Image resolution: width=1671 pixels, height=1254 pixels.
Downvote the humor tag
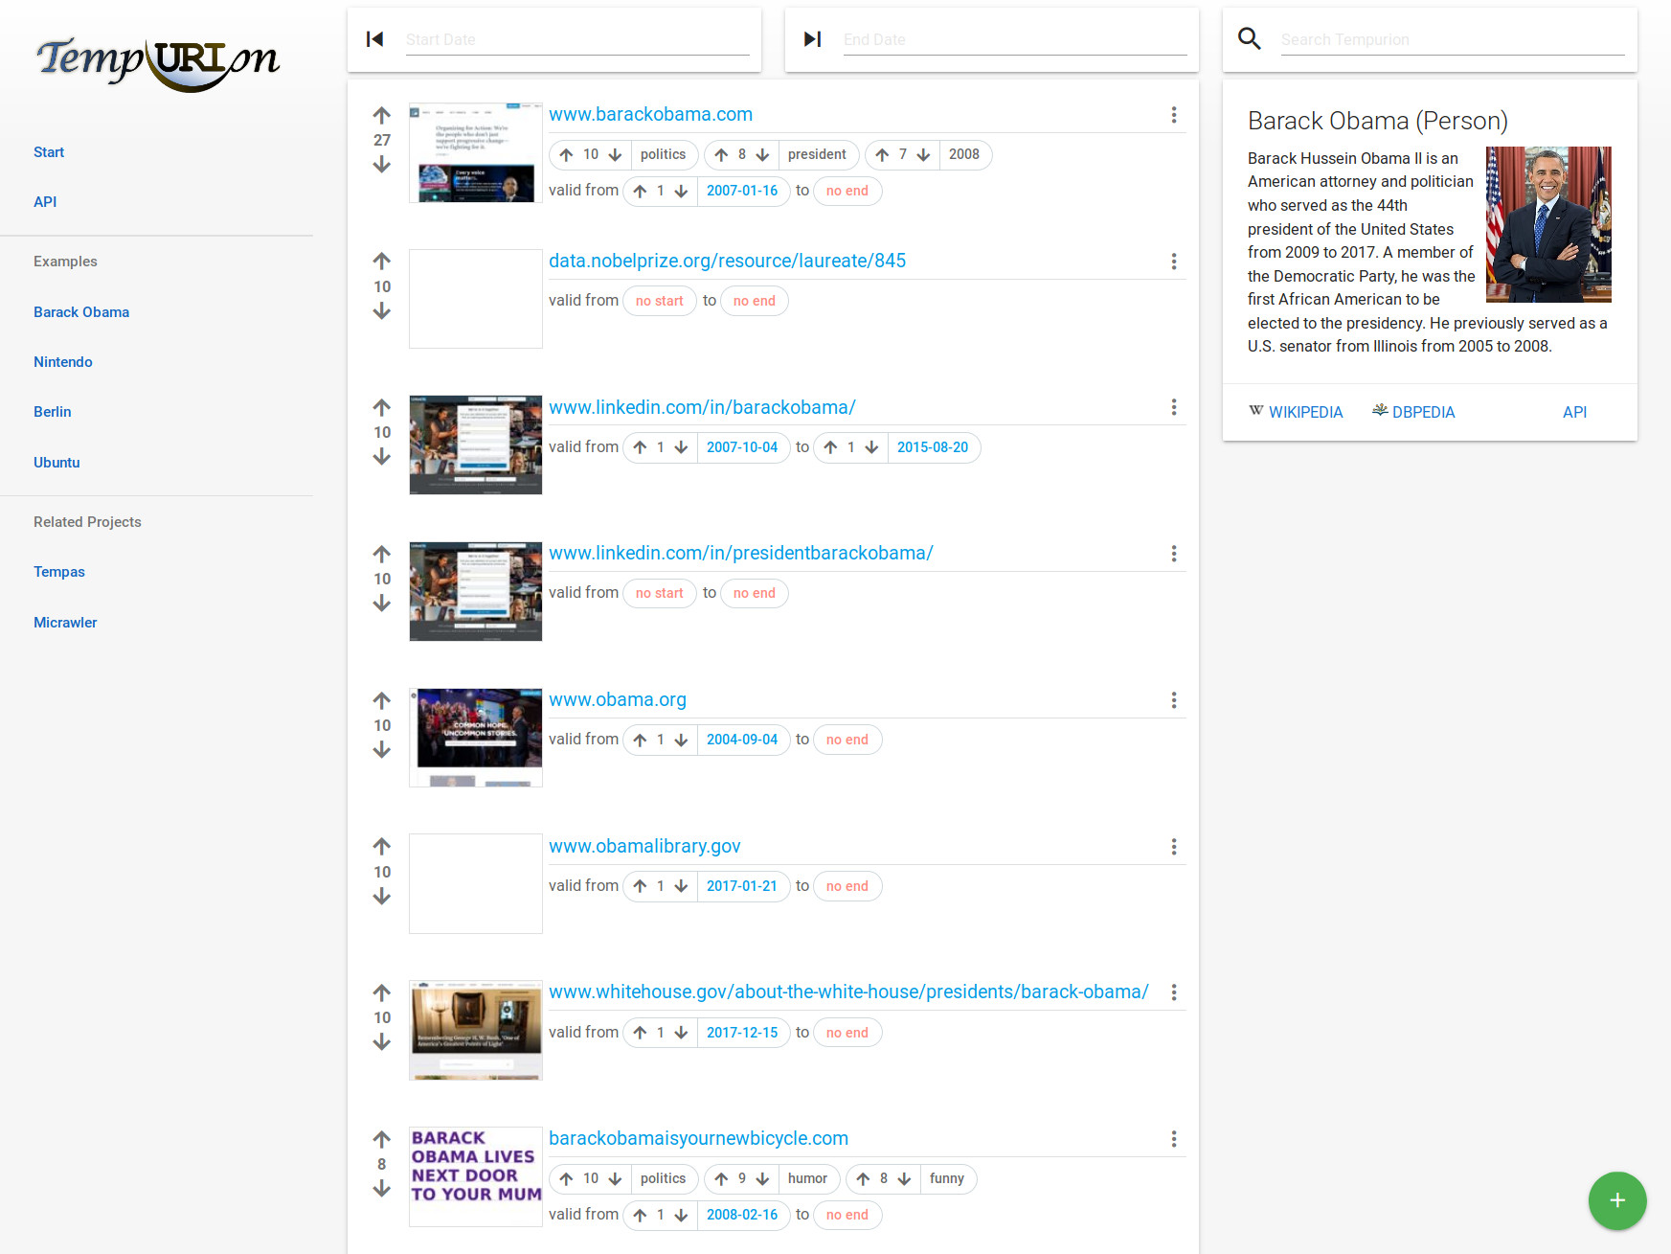[762, 1179]
